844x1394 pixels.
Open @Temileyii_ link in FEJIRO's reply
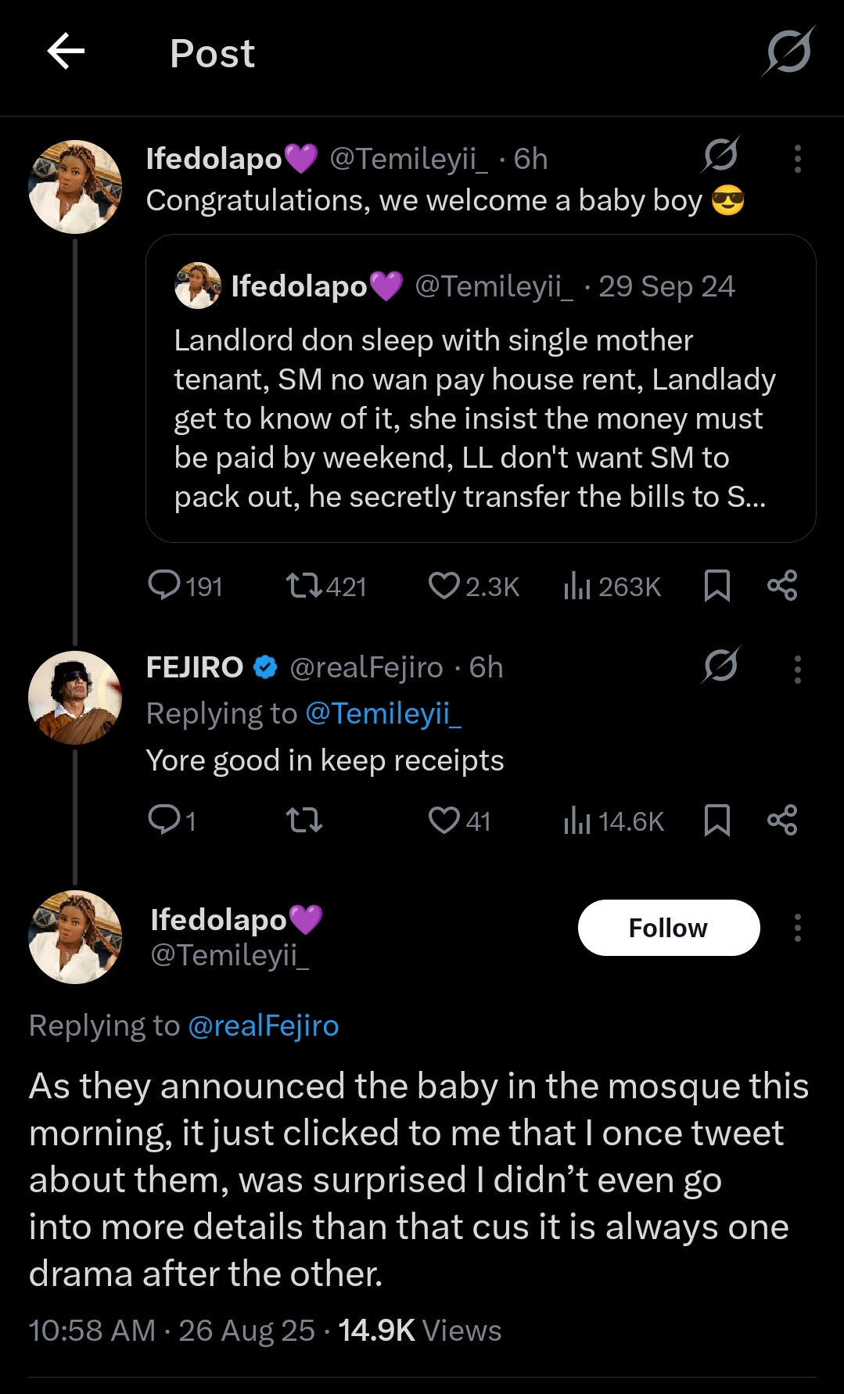pyautogui.click(x=382, y=713)
